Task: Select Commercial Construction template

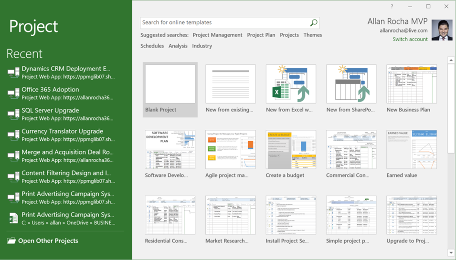Action: [x=351, y=155]
